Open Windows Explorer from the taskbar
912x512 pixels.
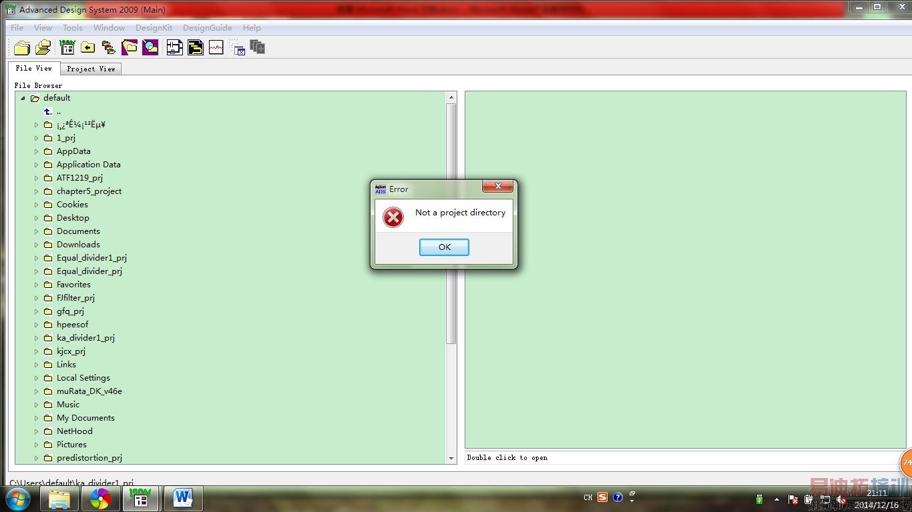(x=59, y=499)
